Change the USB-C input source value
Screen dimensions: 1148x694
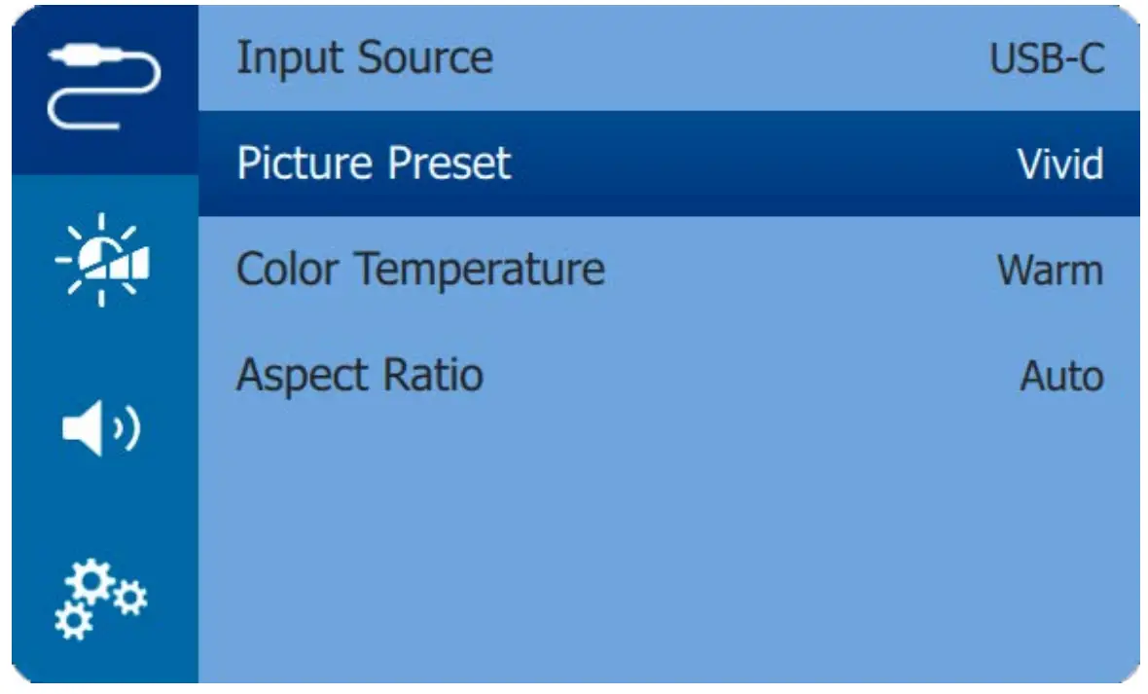point(1047,59)
